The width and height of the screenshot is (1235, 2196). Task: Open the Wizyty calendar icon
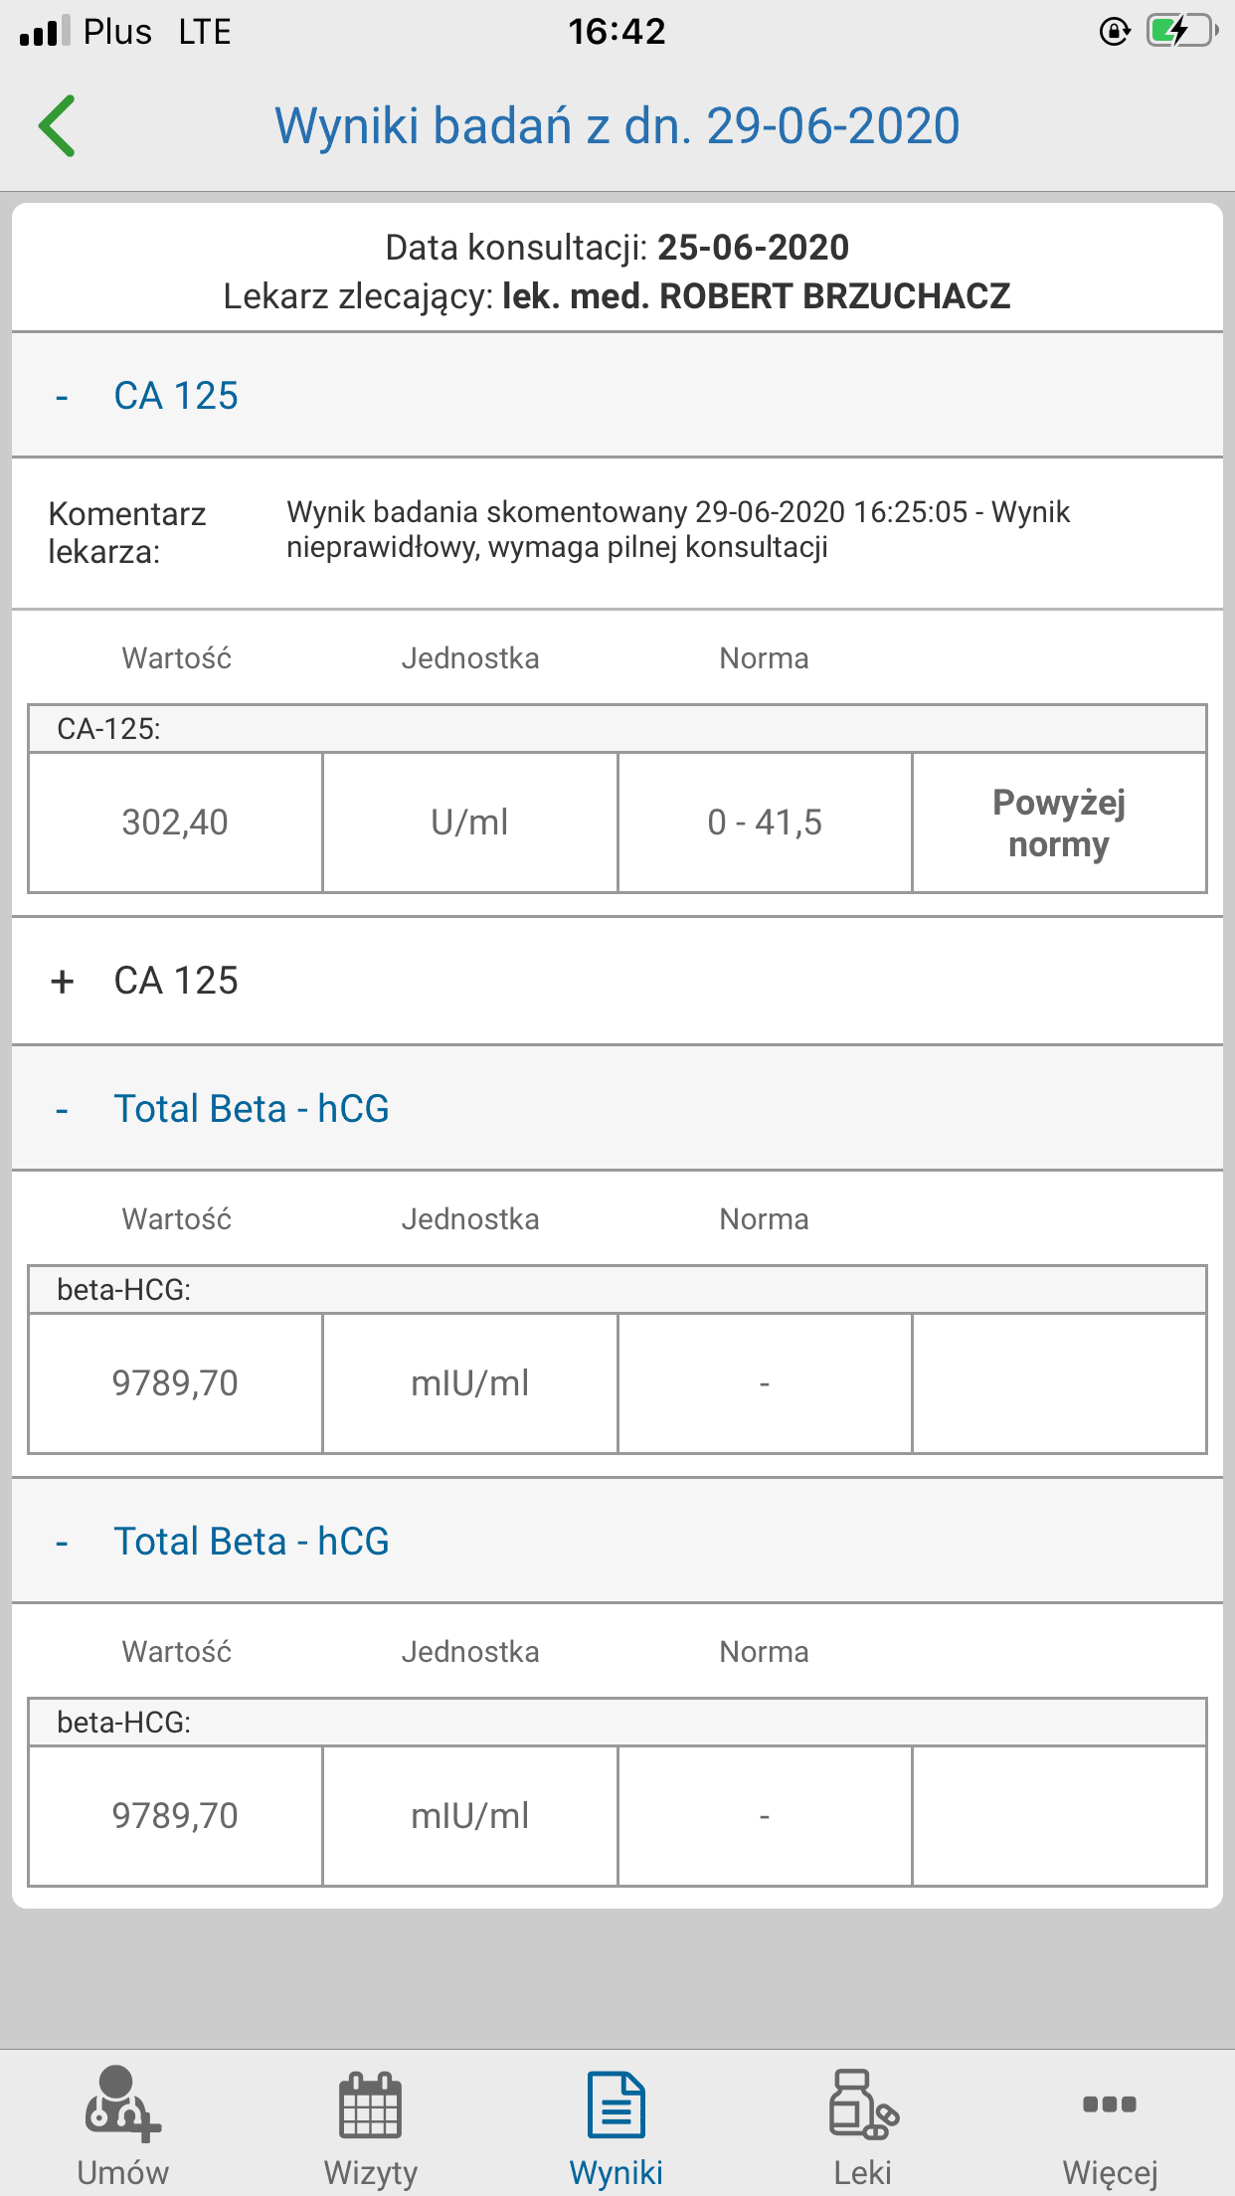click(x=370, y=2104)
